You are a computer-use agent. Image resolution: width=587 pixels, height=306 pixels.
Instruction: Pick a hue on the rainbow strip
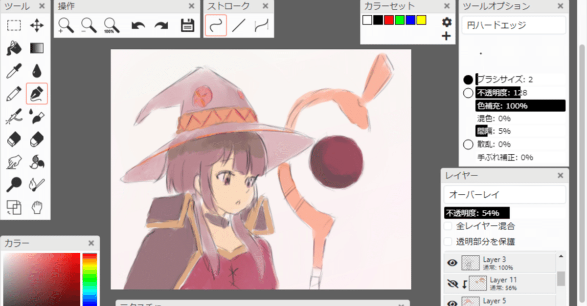coord(90,279)
